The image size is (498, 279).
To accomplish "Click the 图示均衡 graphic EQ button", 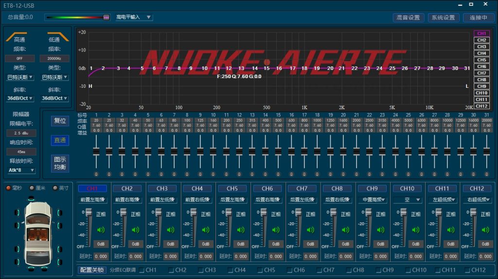I will [60, 164].
